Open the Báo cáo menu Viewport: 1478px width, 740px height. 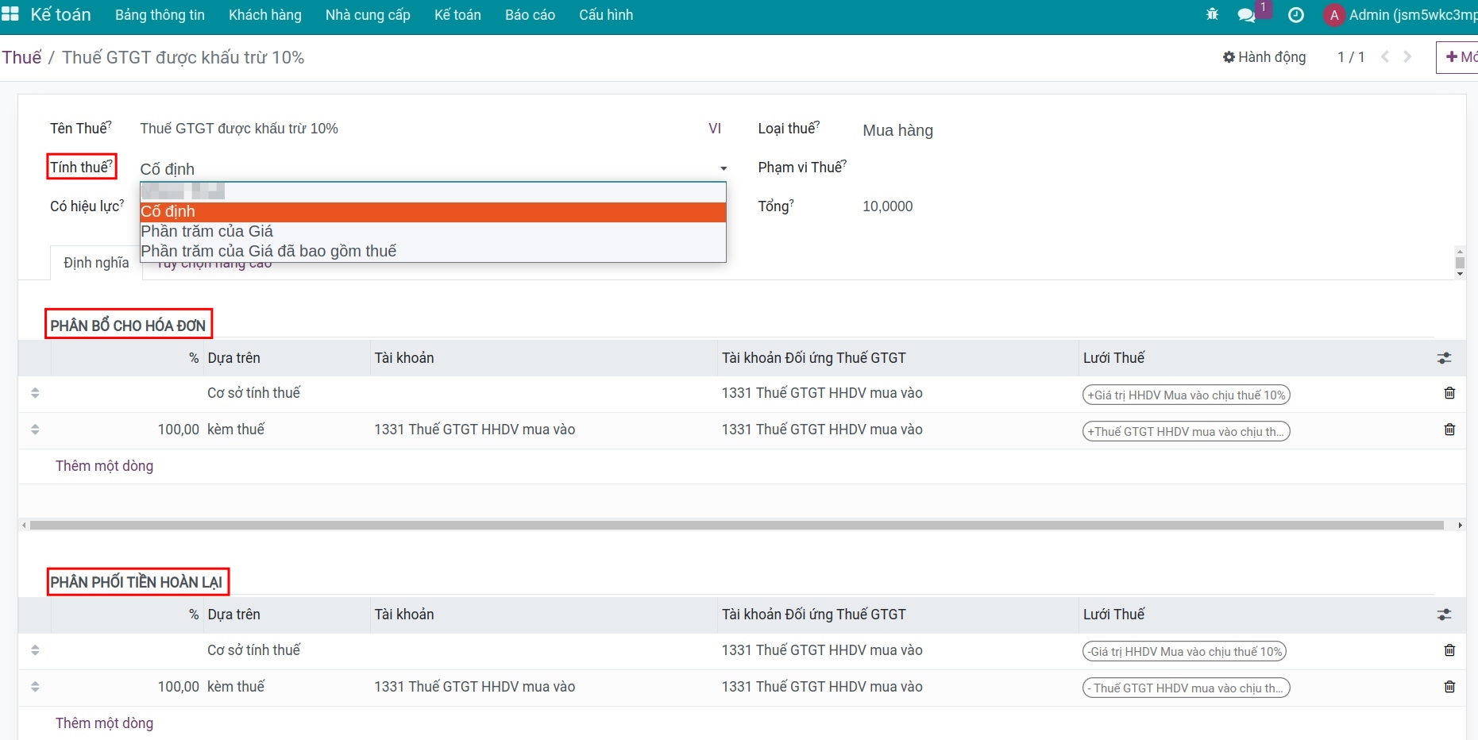coord(530,15)
